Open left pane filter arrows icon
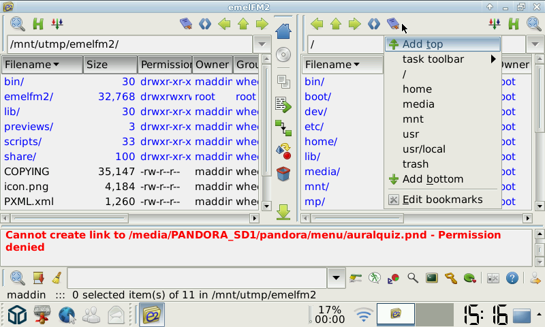545x327 pixels. coord(57,24)
